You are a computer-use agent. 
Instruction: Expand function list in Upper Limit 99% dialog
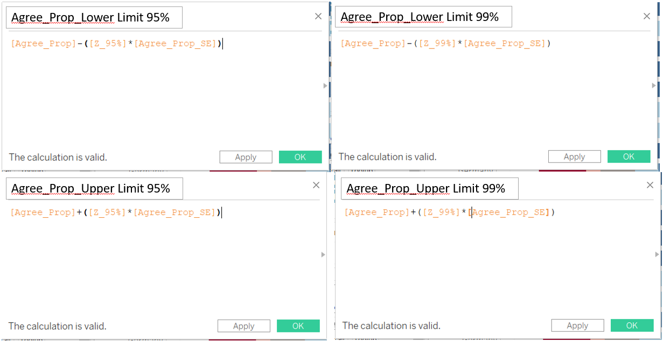tap(657, 254)
